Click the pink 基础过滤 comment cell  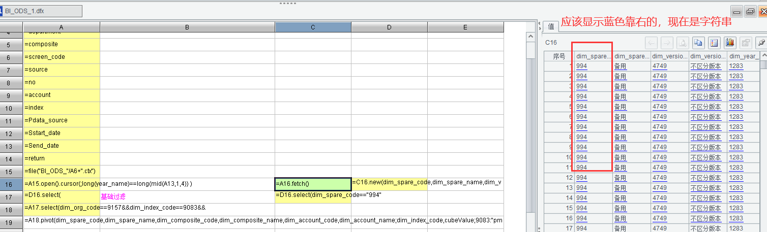pyautogui.click(x=187, y=197)
